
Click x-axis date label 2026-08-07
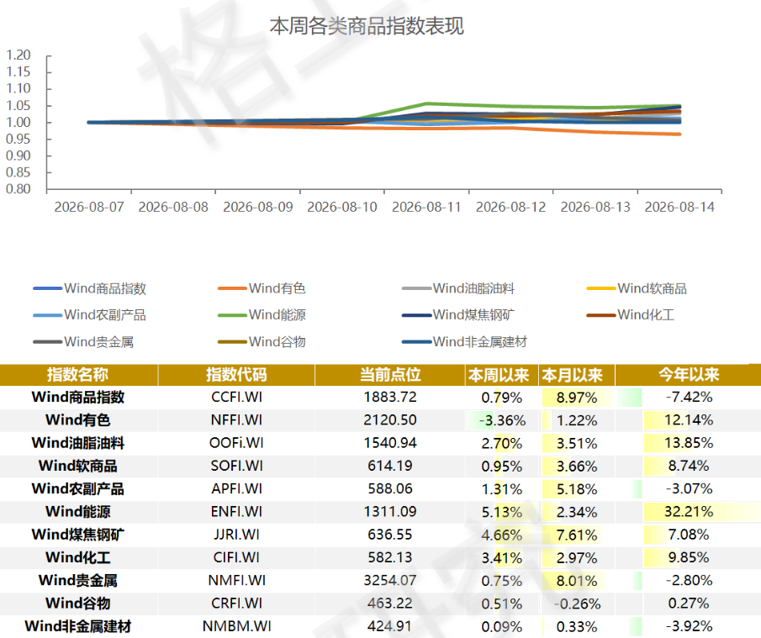click(89, 207)
